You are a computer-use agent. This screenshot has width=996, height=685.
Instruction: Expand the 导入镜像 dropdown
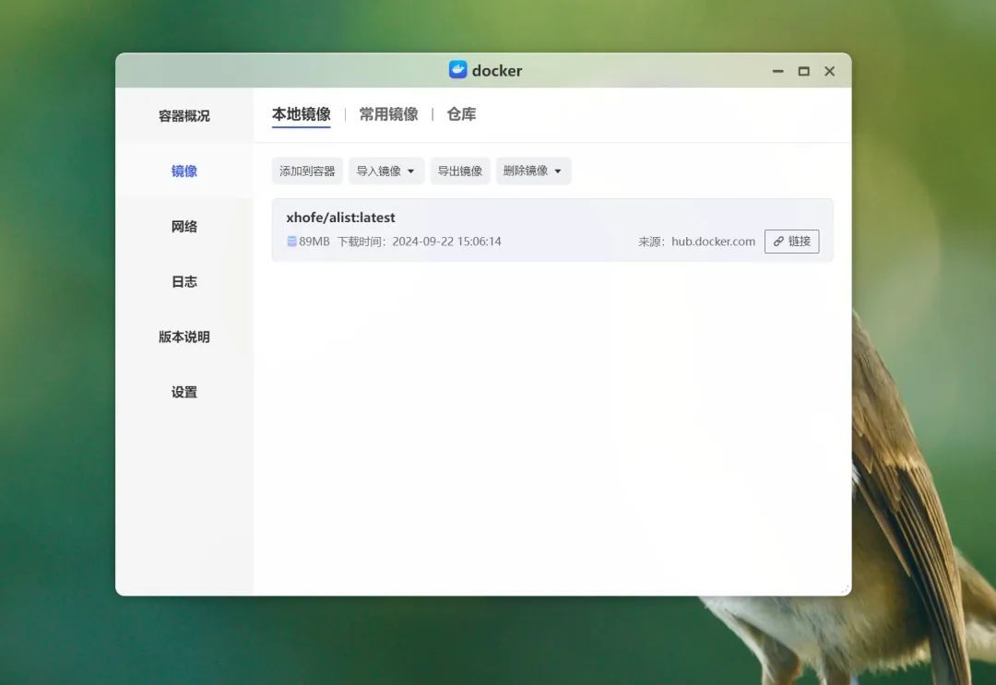coord(386,171)
